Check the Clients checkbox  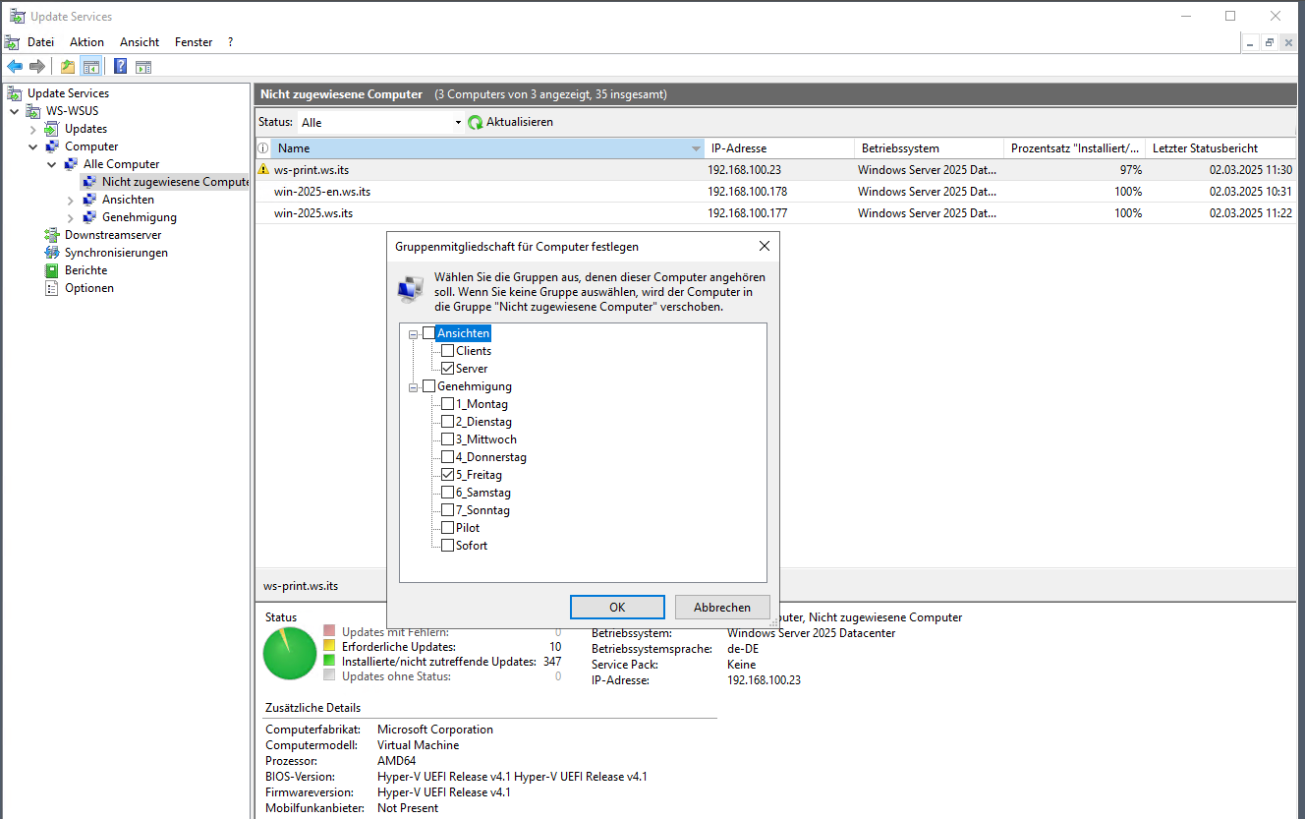(x=447, y=351)
